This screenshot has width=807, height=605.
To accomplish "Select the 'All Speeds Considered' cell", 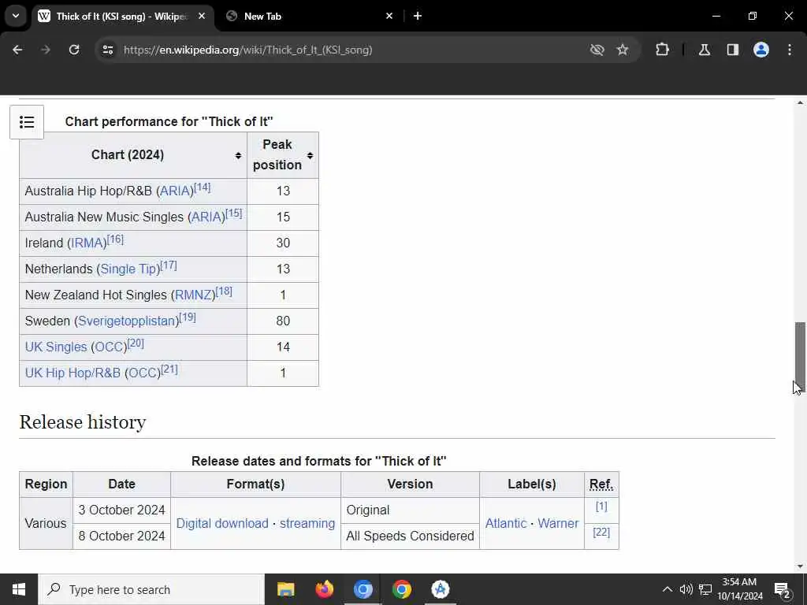I will pyautogui.click(x=410, y=536).
